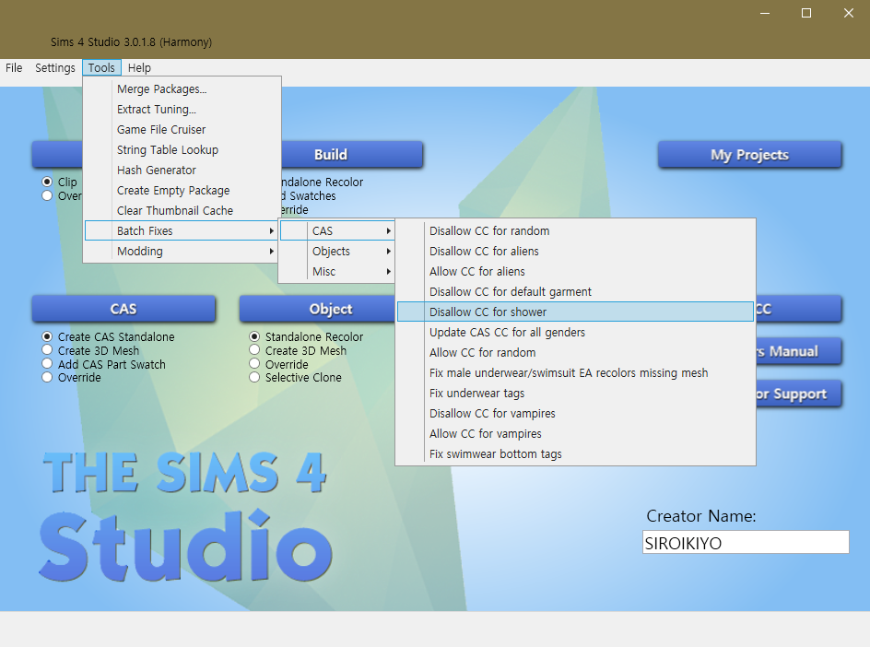The width and height of the screenshot is (870, 647).
Task: Choose Create Empty Package
Action: [x=182, y=191]
